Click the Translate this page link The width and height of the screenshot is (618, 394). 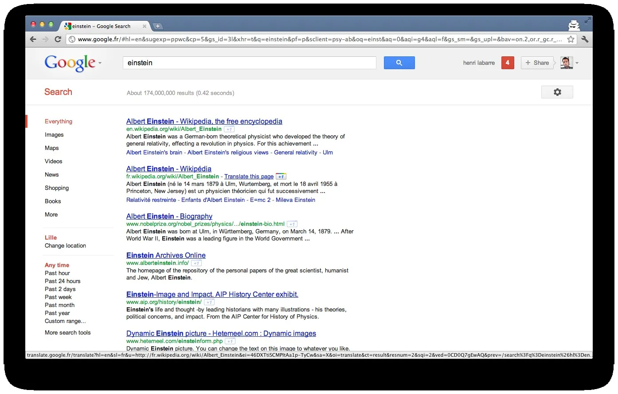click(249, 177)
